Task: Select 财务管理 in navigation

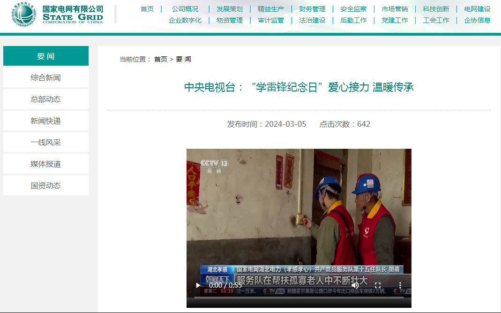Action: (x=312, y=9)
